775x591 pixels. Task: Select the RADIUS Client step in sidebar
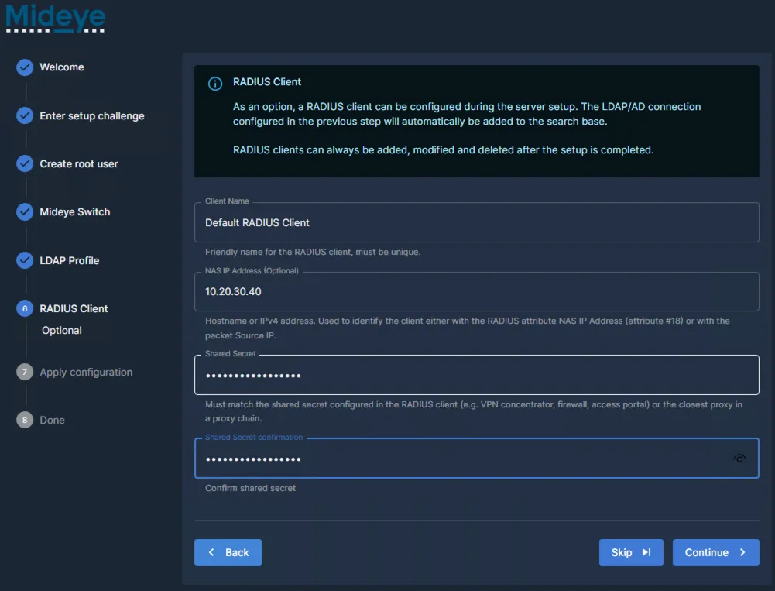pyautogui.click(x=74, y=309)
